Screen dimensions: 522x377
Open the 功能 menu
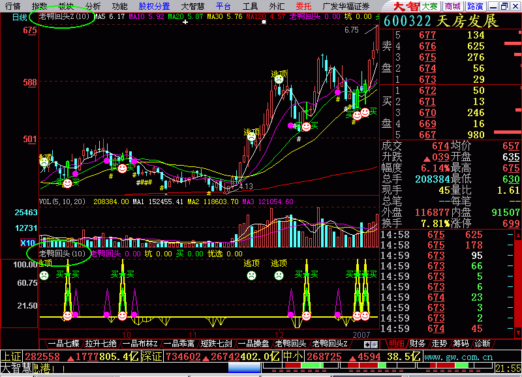click(119, 6)
